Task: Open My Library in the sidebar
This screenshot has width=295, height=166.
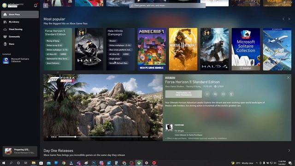Action: point(20,22)
